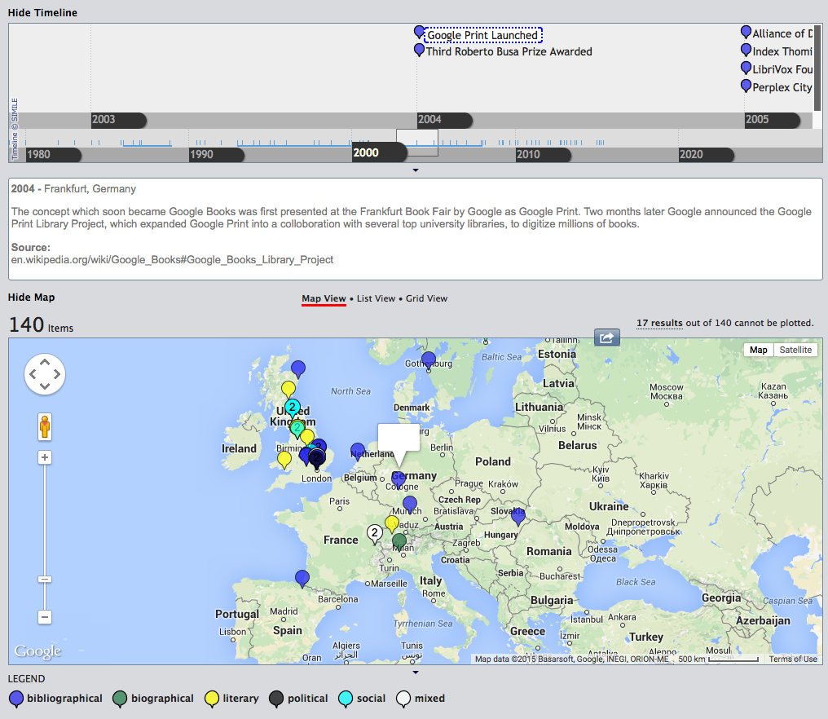Image resolution: width=828 pixels, height=719 pixels.
Task: Click the literary legend marker
Action: click(x=212, y=699)
